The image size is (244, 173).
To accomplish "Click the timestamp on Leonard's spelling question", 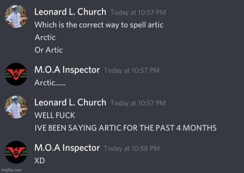I will (138, 13).
